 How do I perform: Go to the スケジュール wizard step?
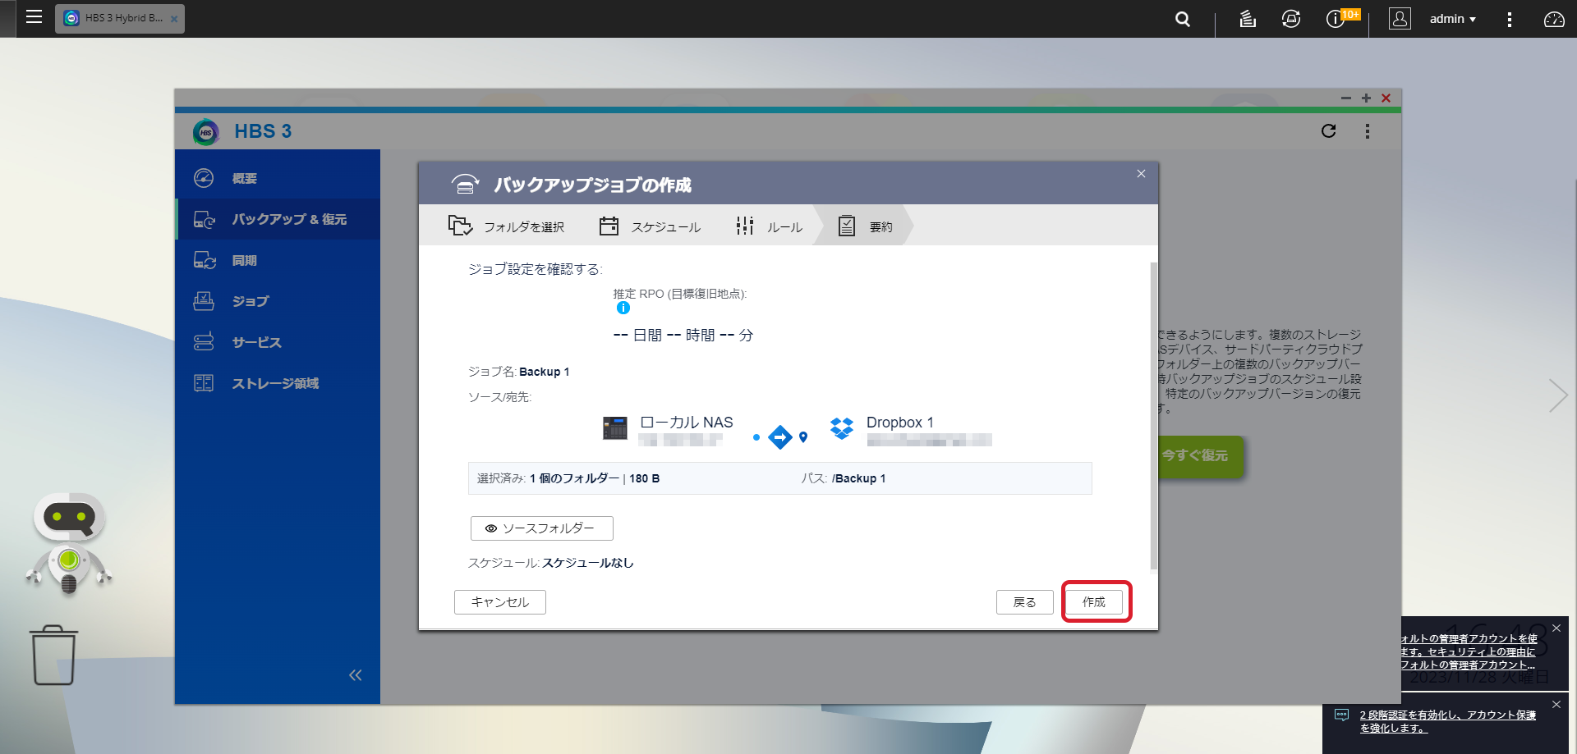point(650,226)
